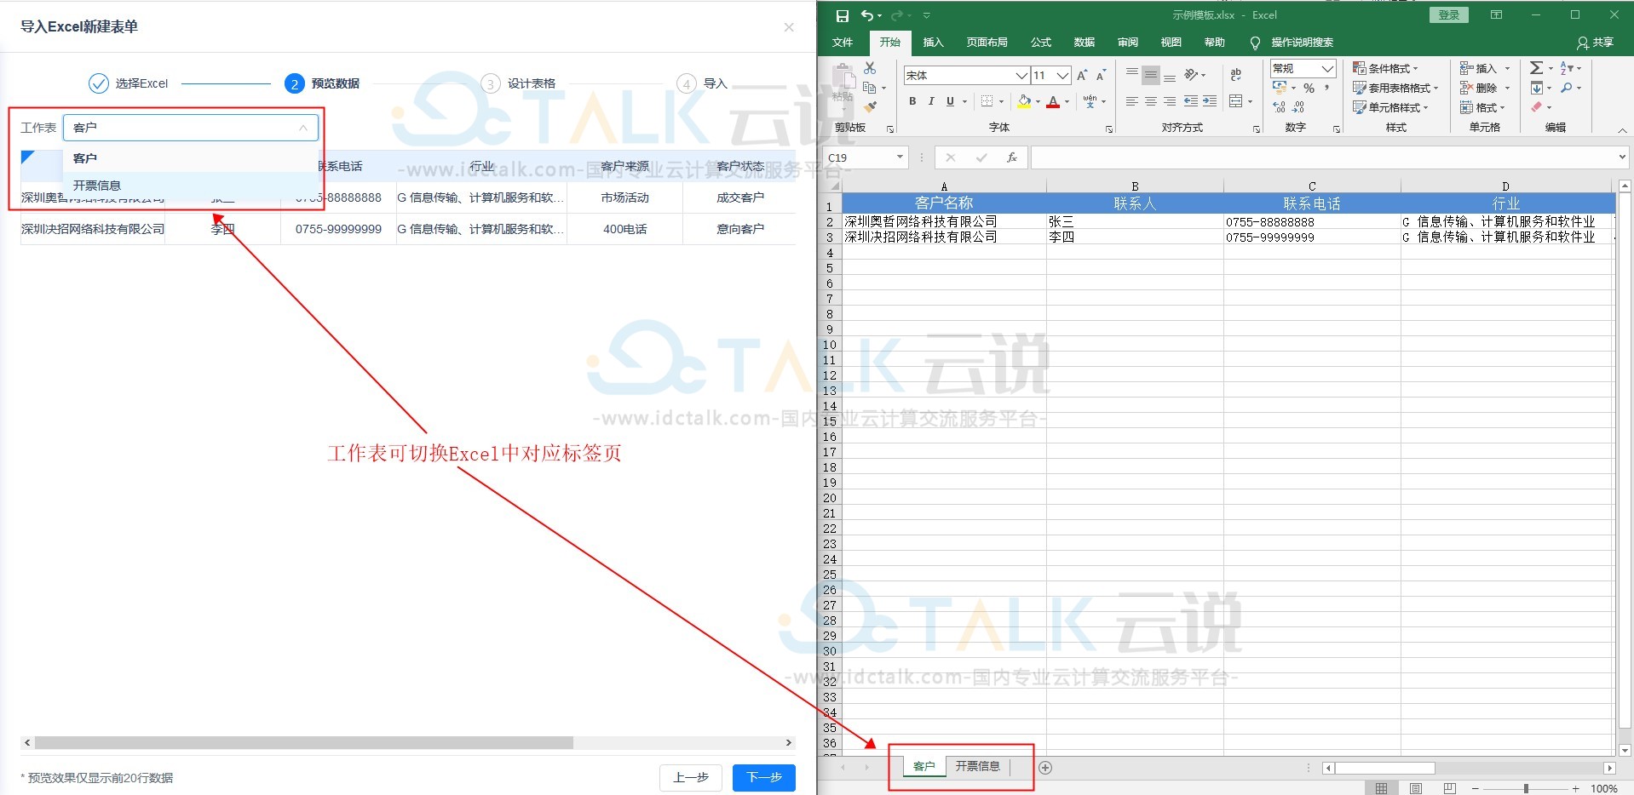The width and height of the screenshot is (1634, 795).
Task: Switch to the 数据 Data tab
Action: click(x=1085, y=43)
